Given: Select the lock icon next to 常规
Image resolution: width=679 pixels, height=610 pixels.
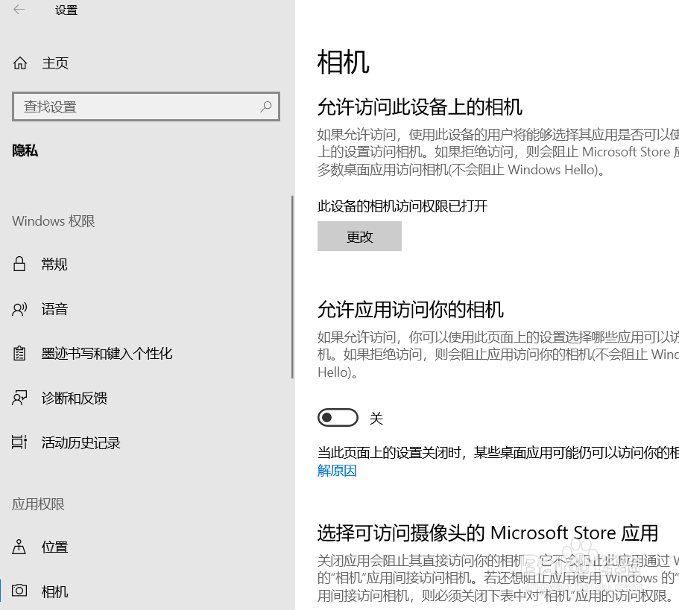Looking at the screenshot, I should click(19, 264).
